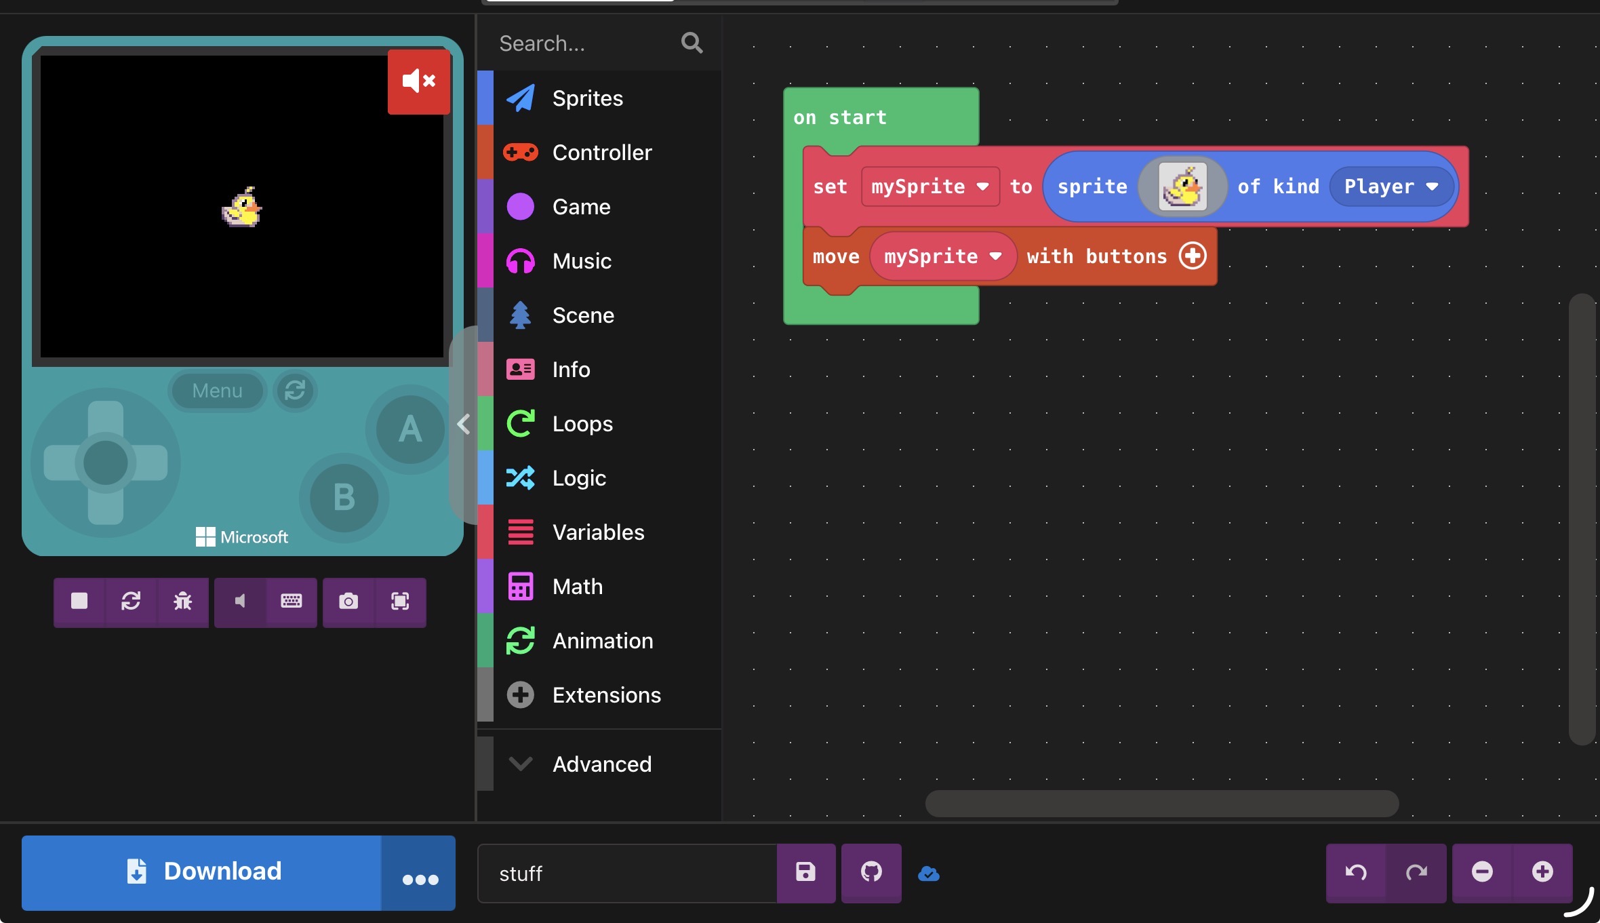The image size is (1600, 923).
Task: Undo the last block change
Action: pos(1355,872)
